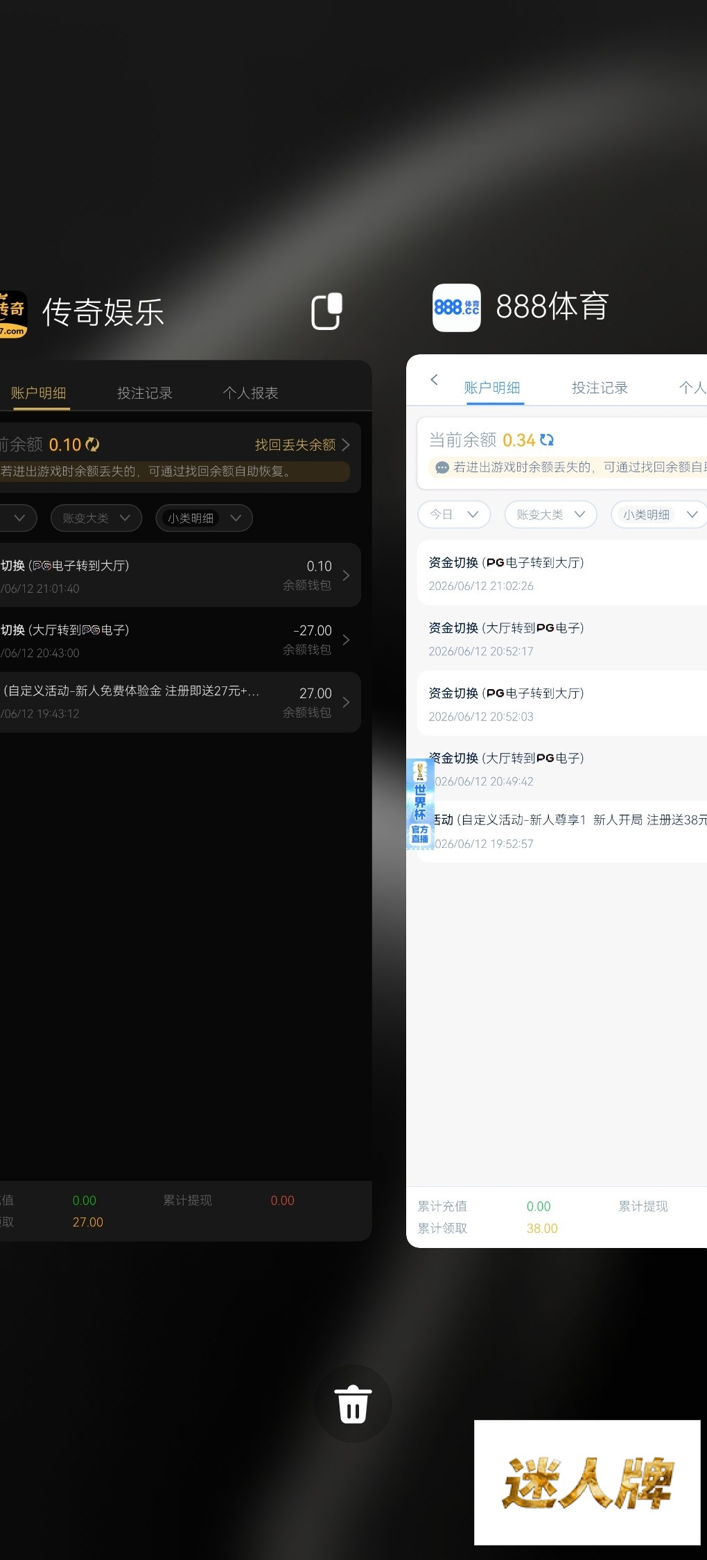
Task: Expand the -27.00 大厅转到PG电子 record chevron
Action: (x=346, y=640)
